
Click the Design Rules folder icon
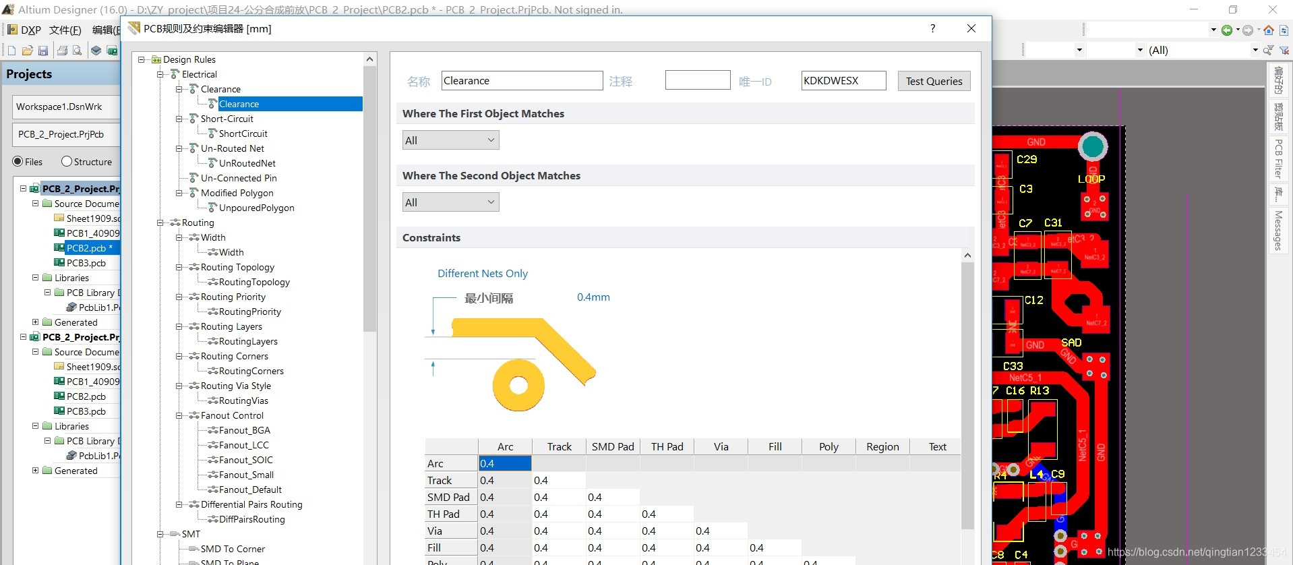click(156, 59)
